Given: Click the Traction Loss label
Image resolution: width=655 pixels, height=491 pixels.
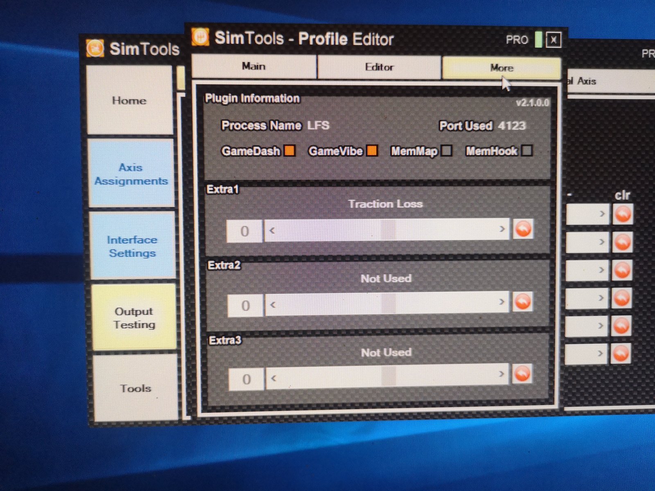Looking at the screenshot, I should pos(385,204).
